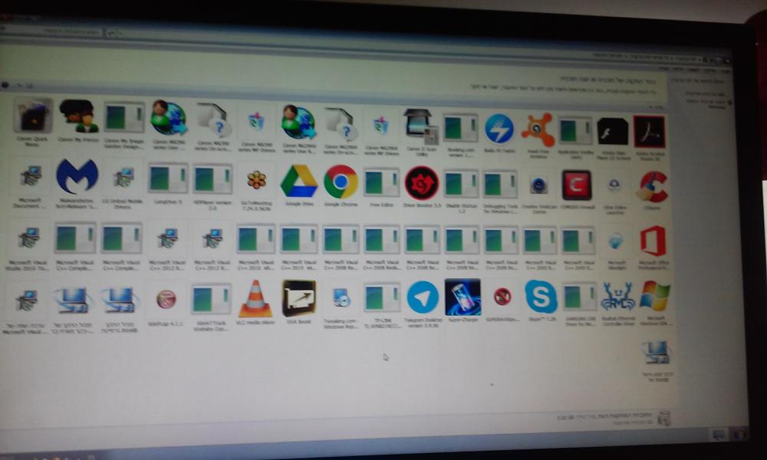Select Tweaking.com Windows Repair entry
The height and width of the screenshot is (460, 767).
tap(341, 298)
